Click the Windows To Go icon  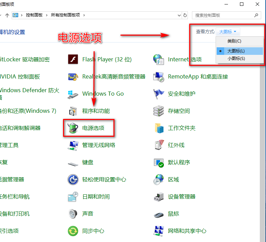click(73, 94)
